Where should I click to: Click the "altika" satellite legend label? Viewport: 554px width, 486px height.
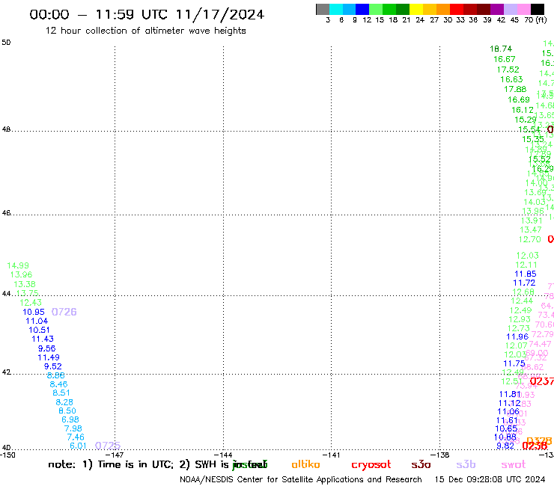pyautogui.click(x=305, y=464)
